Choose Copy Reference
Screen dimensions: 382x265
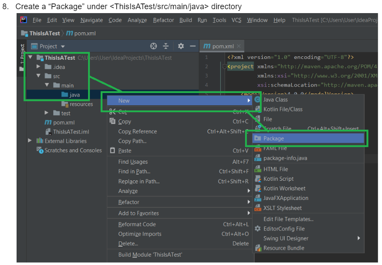tap(180, 131)
